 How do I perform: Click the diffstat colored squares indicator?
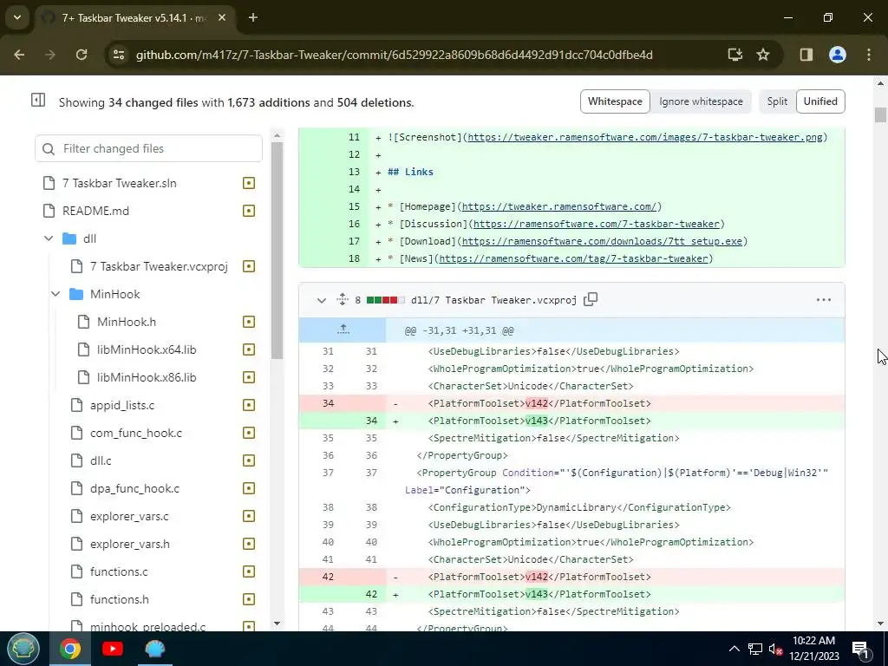[x=386, y=300]
